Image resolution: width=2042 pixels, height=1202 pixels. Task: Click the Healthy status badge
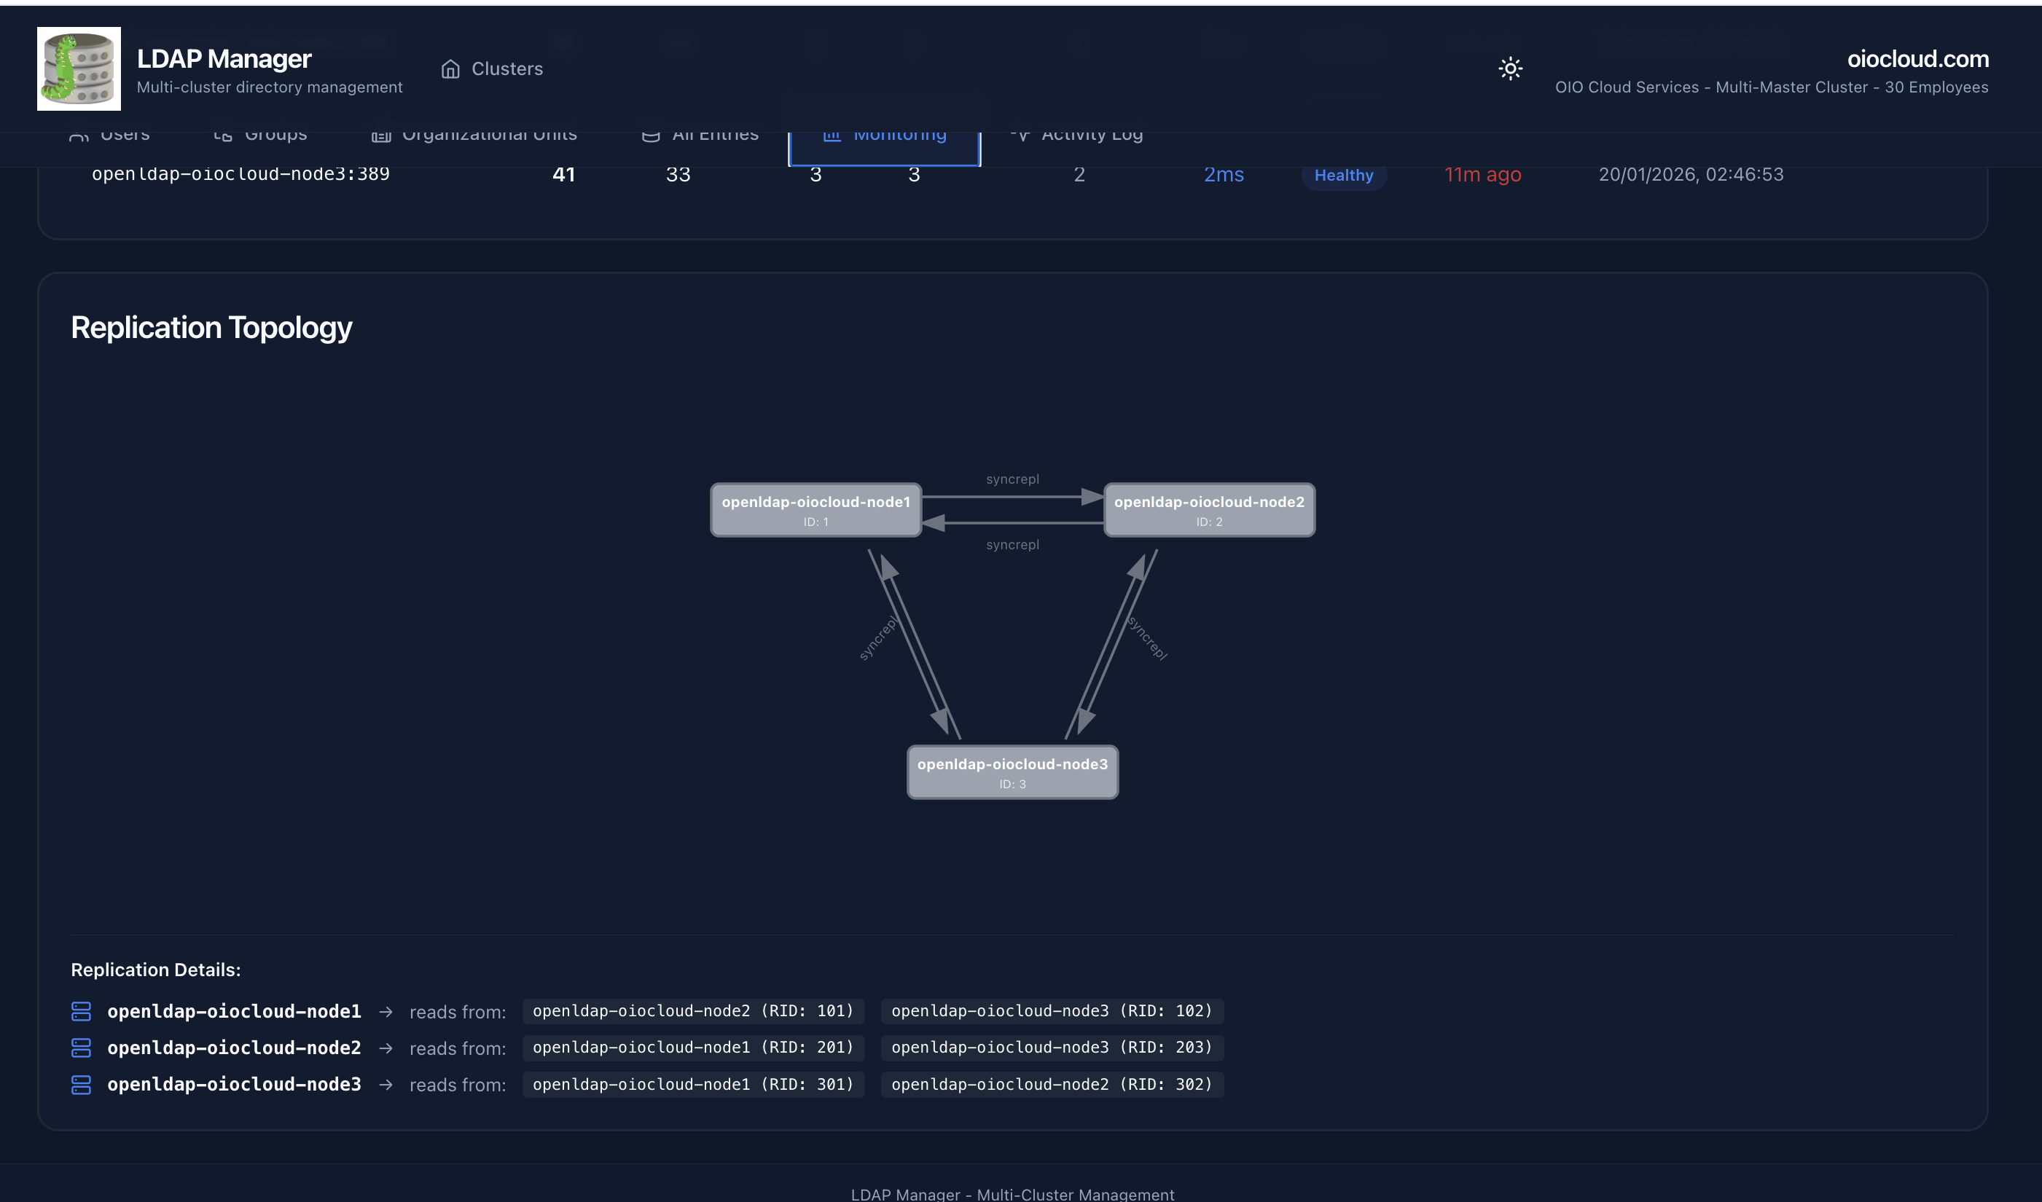(1344, 175)
